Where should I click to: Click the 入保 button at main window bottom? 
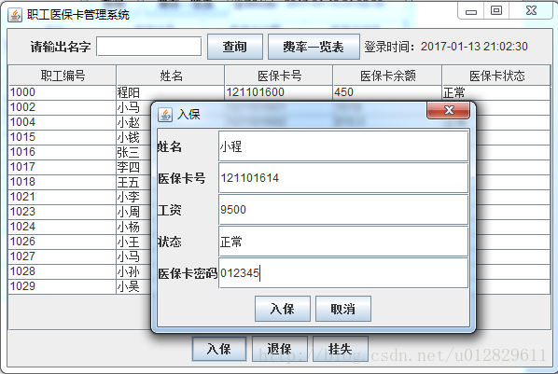point(219,349)
